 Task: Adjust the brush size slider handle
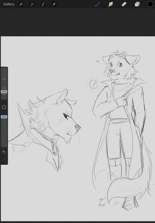4,92
